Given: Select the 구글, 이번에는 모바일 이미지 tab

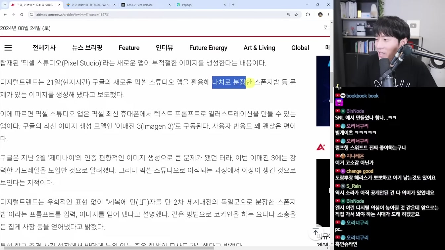Looking at the screenshot, I should [x=35, y=5].
